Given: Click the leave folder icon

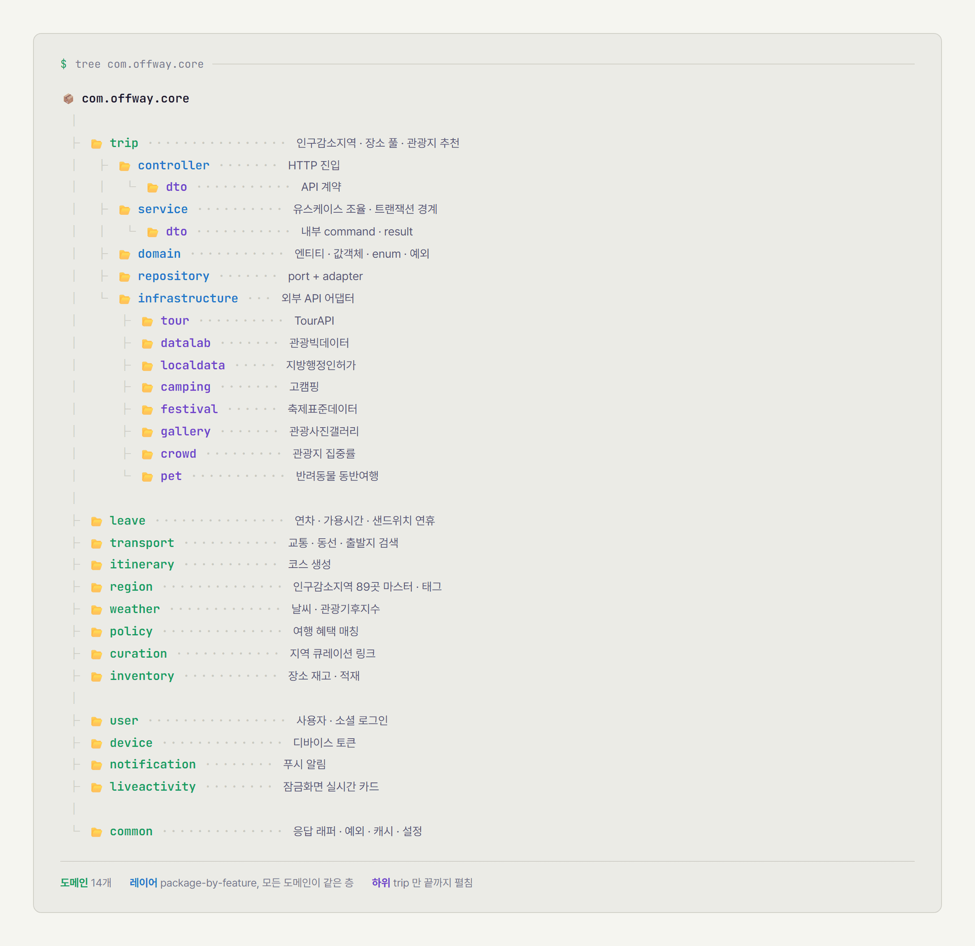Looking at the screenshot, I should [96, 521].
